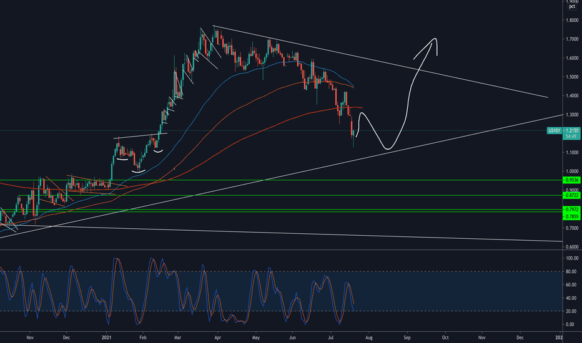Screen dimensions: 582x343
Task: Click the 1.0000 price axis label
Action: pos(572,171)
